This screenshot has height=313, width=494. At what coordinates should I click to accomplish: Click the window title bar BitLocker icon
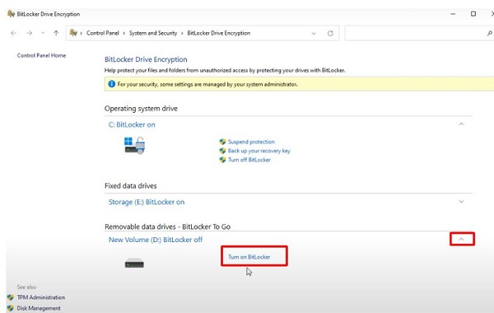click(x=11, y=14)
